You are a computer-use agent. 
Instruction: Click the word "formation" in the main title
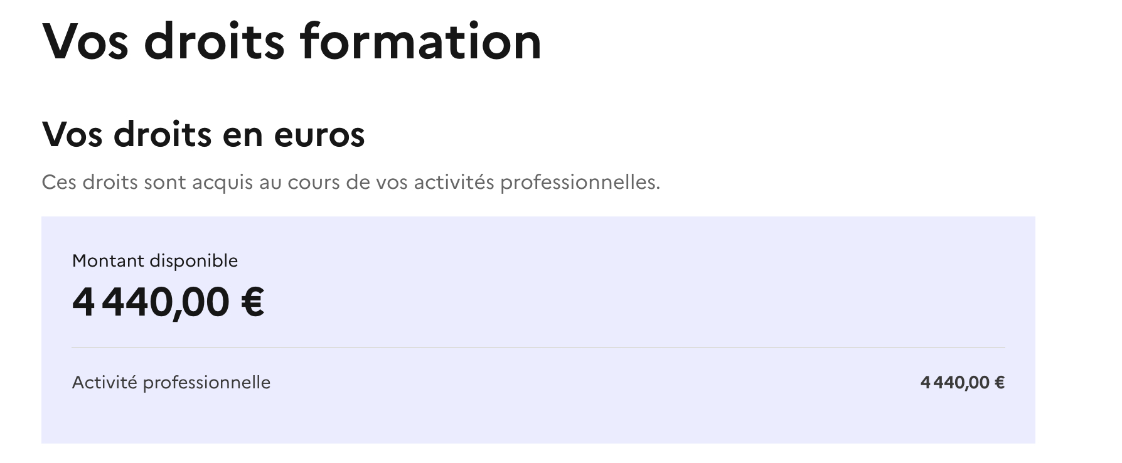coord(420,41)
